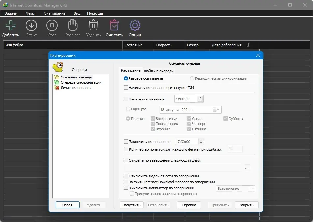
Task: Click the Состояние column header
Action: (138, 45)
